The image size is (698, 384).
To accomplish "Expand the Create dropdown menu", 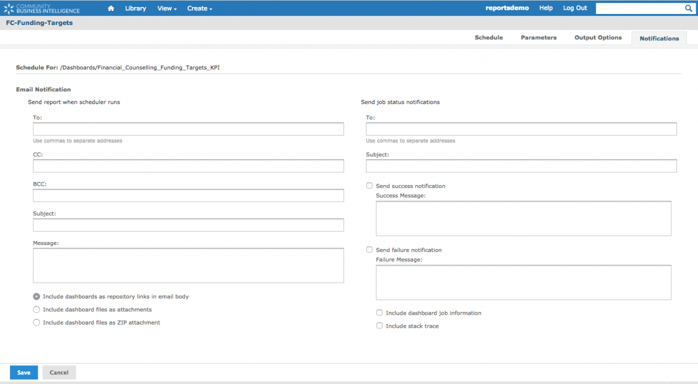I will point(200,8).
